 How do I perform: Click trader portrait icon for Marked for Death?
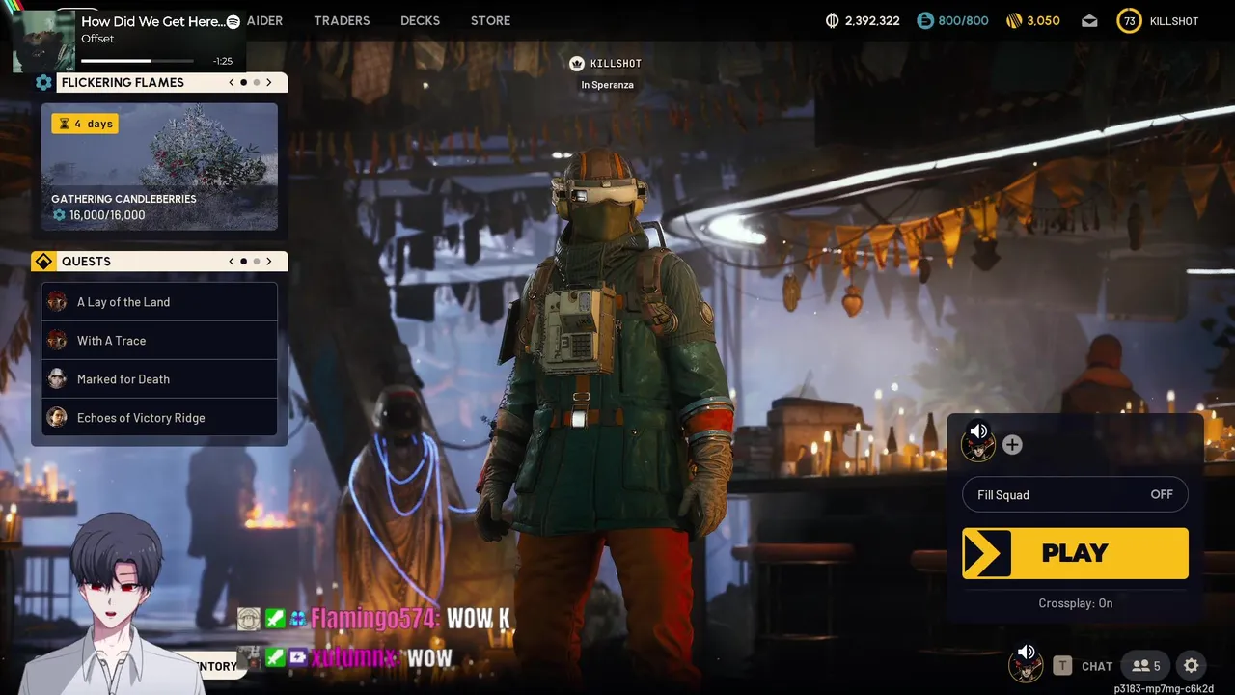57,378
